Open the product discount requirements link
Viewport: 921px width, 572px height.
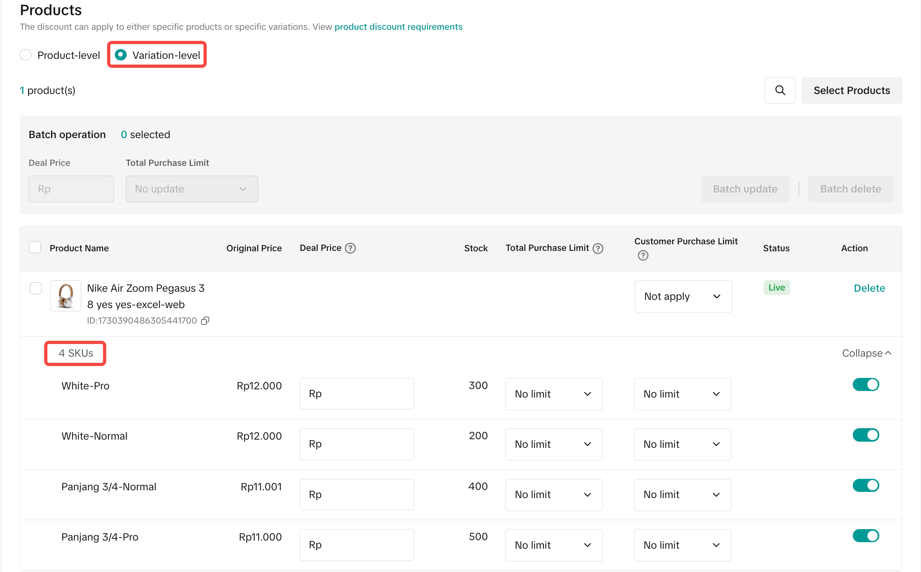point(398,27)
